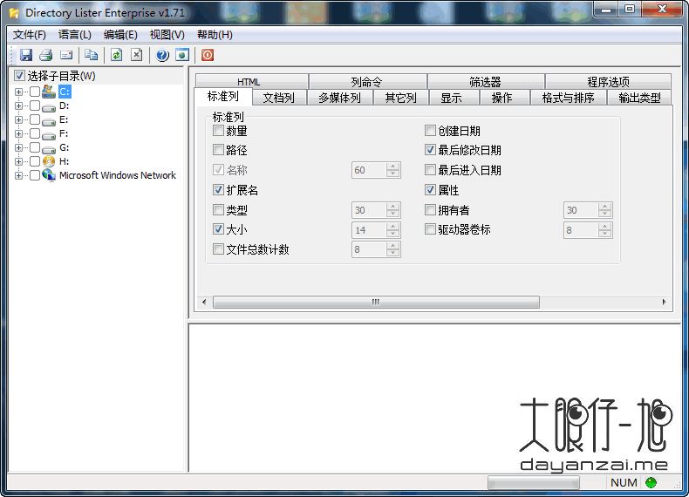Uncheck the 属性 checkbox
The width and height of the screenshot is (689, 497).
click(430, 189)
